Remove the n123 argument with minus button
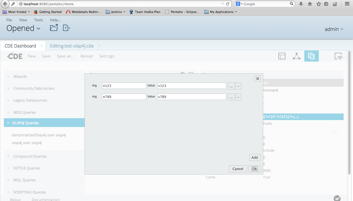 238,86
